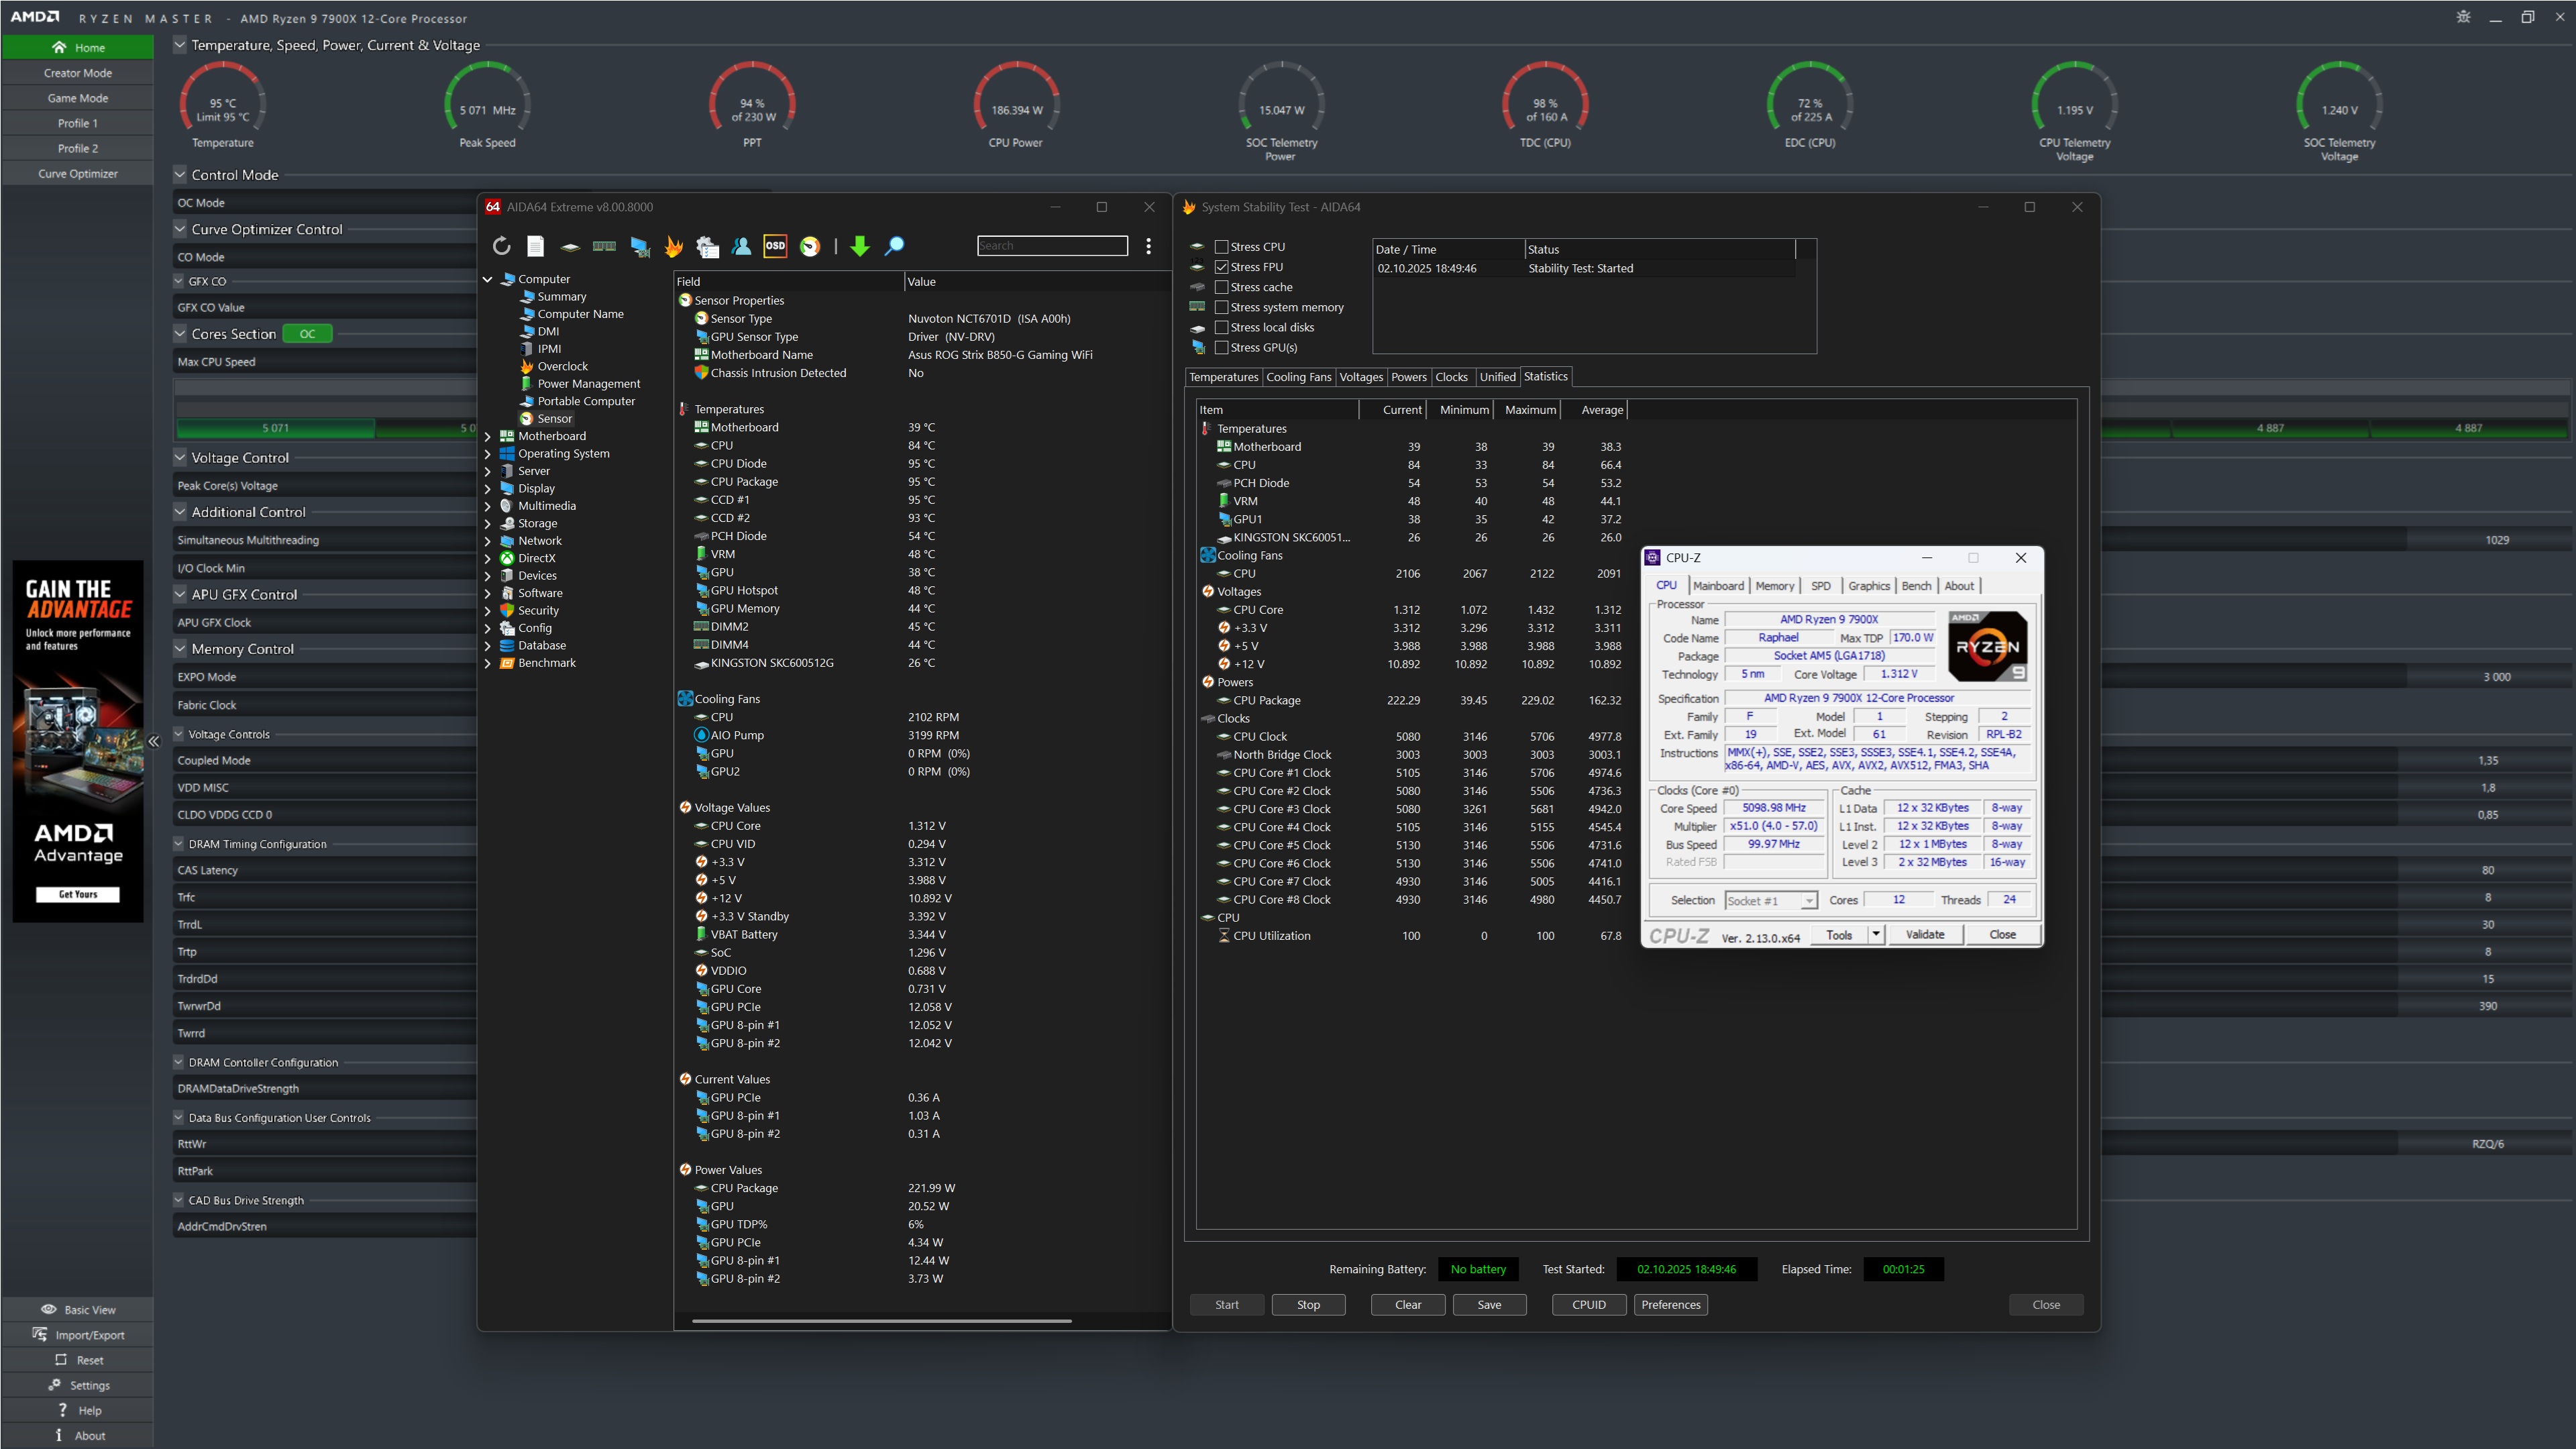Click the Stop button in stability test
The width and height of the screenshot is (2576, 1449).
[x=1308, y=1305]
